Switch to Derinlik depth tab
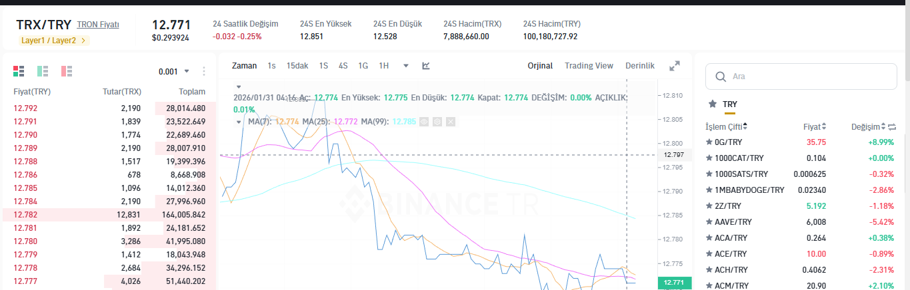The height and width of the screenshot is (290, 910). [x=640, y=65]
